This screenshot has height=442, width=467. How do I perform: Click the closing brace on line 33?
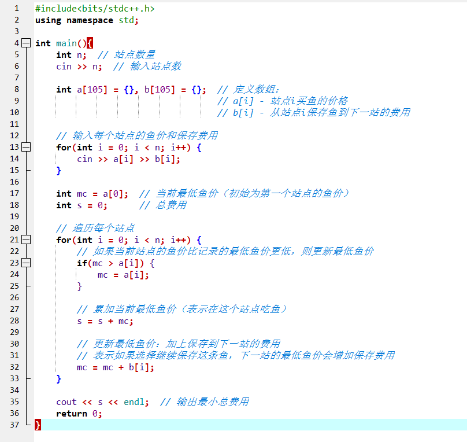click(59, 379)
